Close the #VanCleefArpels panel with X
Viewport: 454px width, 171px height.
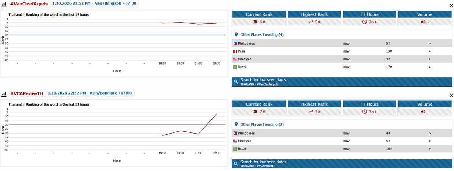(x=451, y=6)
